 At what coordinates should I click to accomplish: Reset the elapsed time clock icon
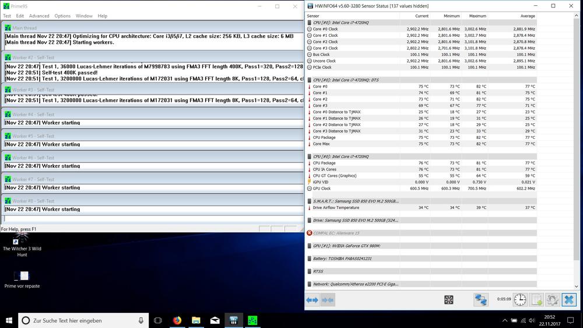click(519, 300)
